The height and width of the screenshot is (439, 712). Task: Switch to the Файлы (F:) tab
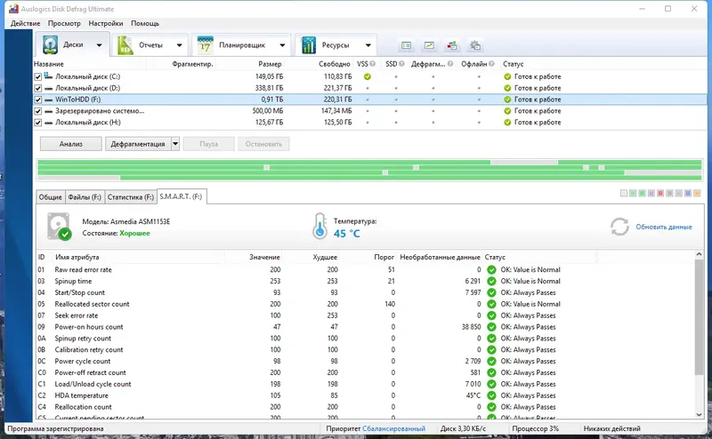pyautogui.click(x=85, y=196)
